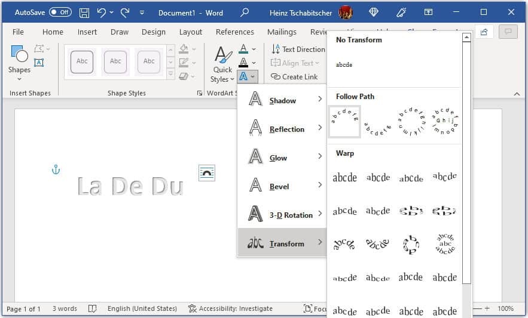Click the Create Link button

[294, 76]
